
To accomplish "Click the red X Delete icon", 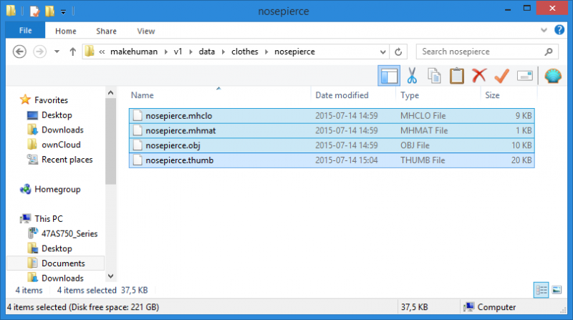I will point(479,76).
